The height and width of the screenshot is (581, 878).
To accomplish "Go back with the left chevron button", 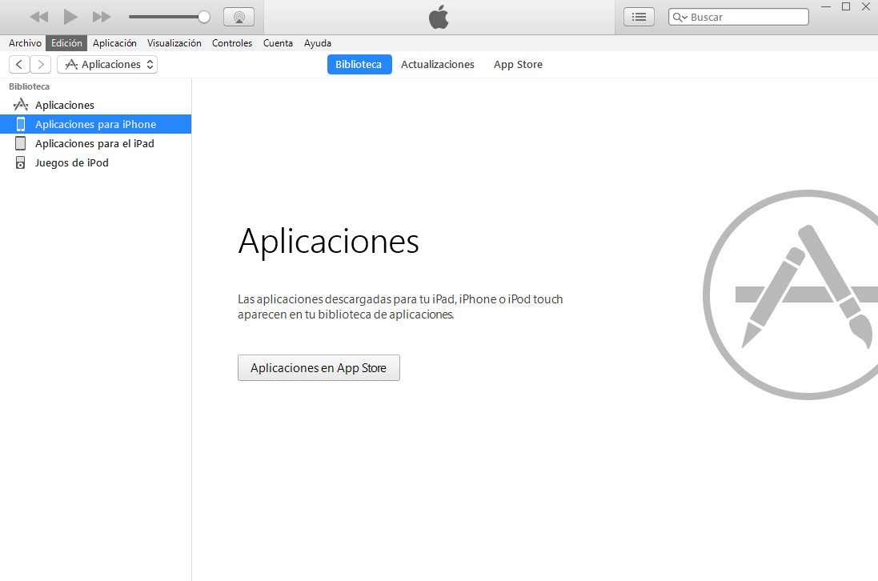I will (19, 64).
